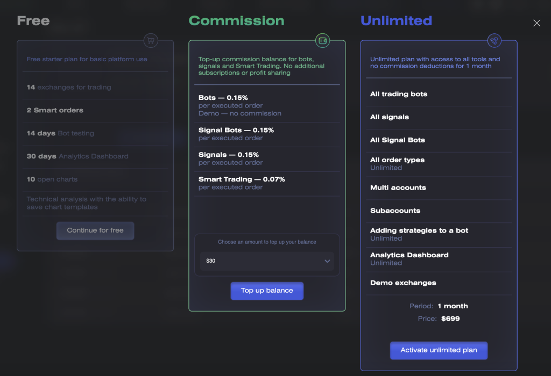Image resolution: width=551 pixels, height=376 pixels.
Task: Click Analytics Dashboard Unlimited row
Action: [x=439, y=259]
